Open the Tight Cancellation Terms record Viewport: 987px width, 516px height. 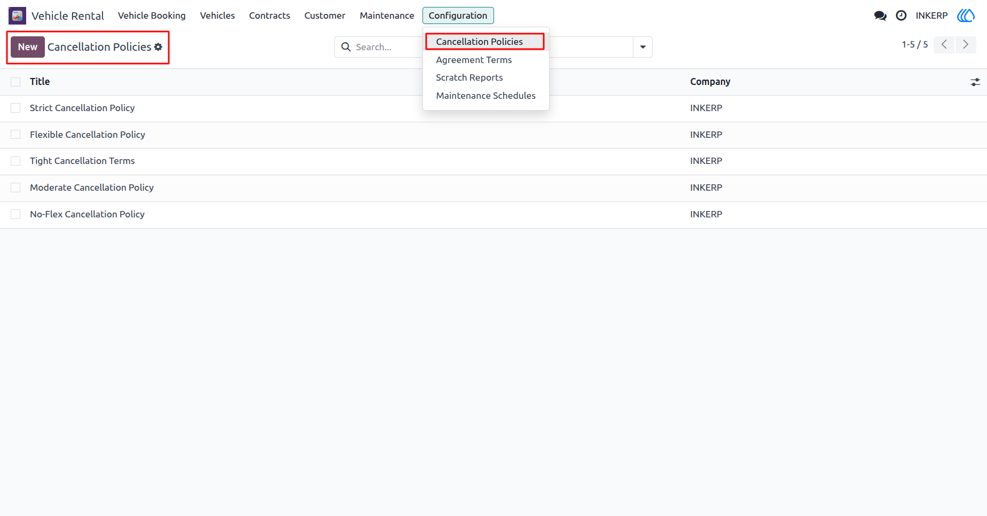82,161
